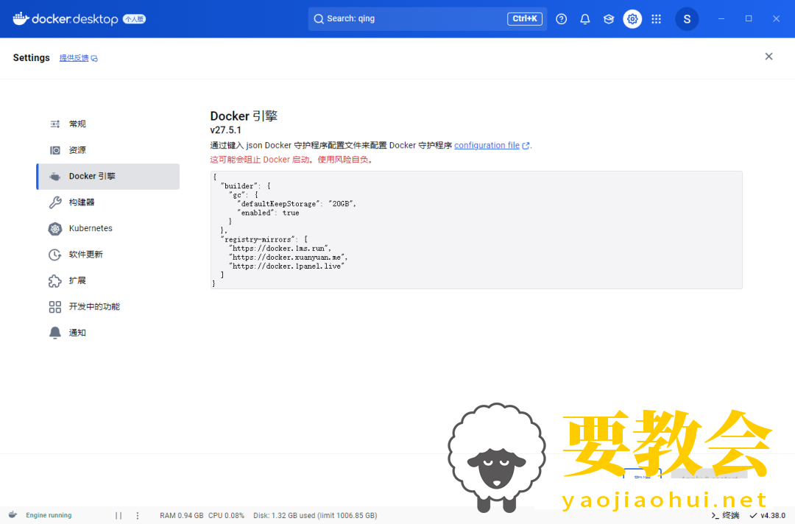795x524 pixels.
Task: Open notifications bell in top bar
Action: click(585, 19)
